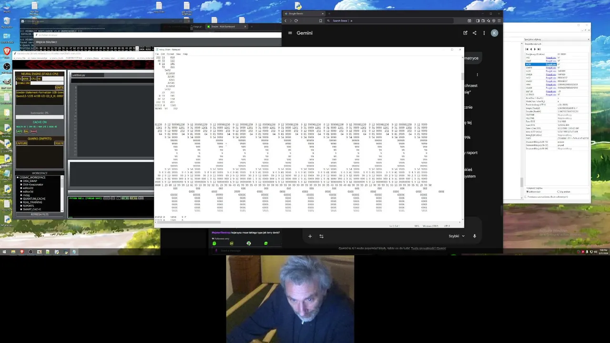The height and width of the screenshot is (343, 610).
Task: Select SAFE cache mode
Action: coord(19,131)
